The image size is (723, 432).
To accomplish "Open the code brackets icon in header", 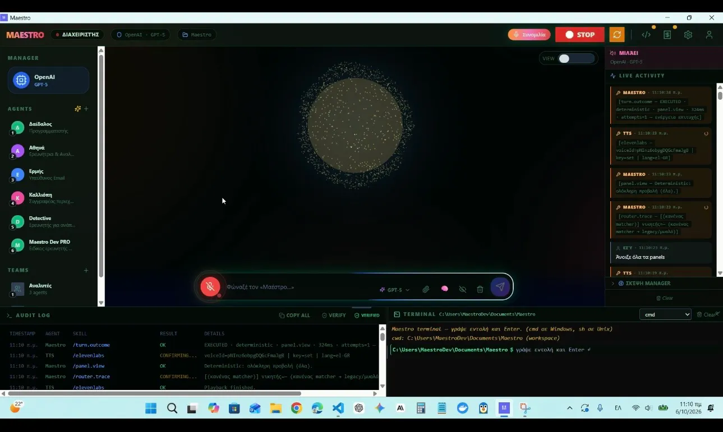I will click(646, 35).
